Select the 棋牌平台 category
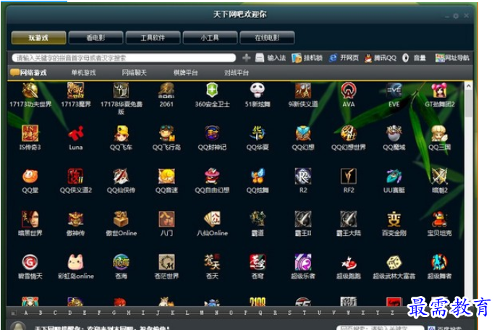 click(185, 72)
